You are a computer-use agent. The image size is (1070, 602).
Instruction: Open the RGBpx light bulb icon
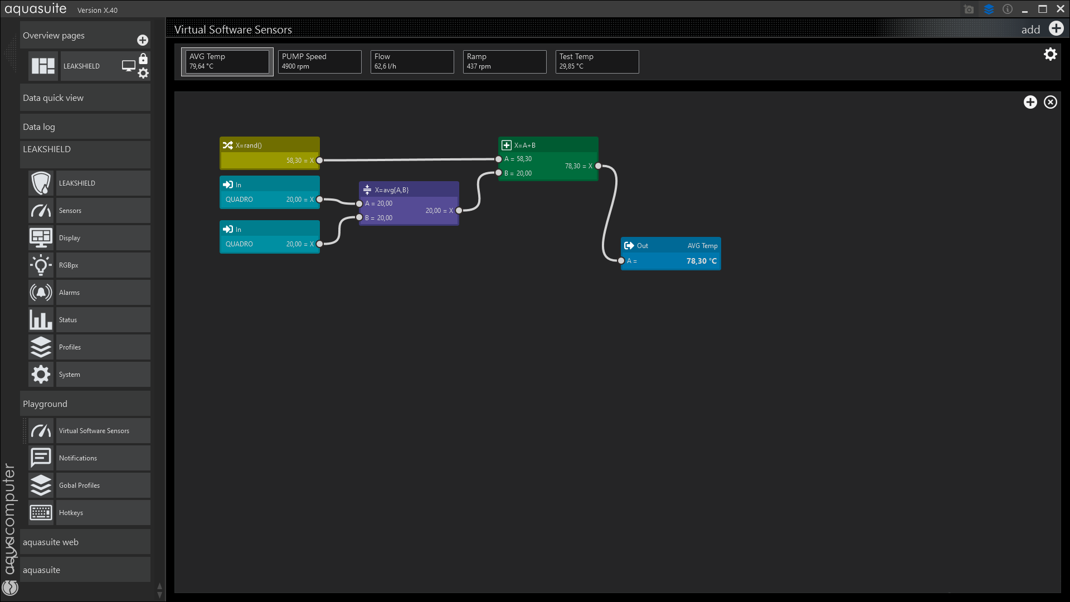pyautogui.click(x=41, y=265)
